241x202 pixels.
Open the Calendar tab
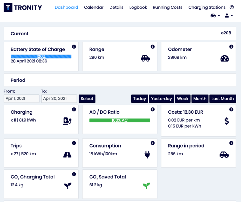pos(94,8)
